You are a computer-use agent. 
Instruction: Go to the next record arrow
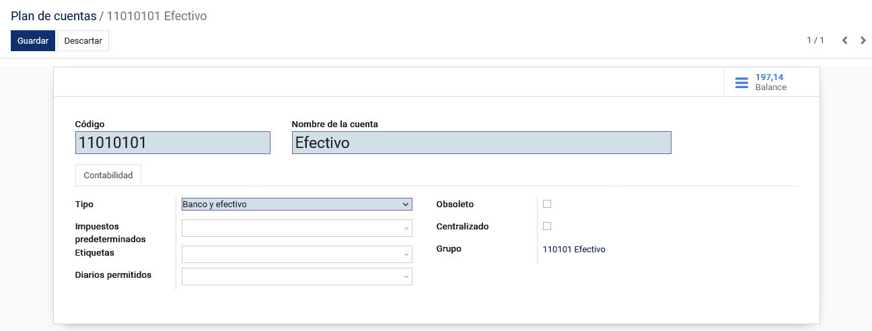tap(863, 40)
